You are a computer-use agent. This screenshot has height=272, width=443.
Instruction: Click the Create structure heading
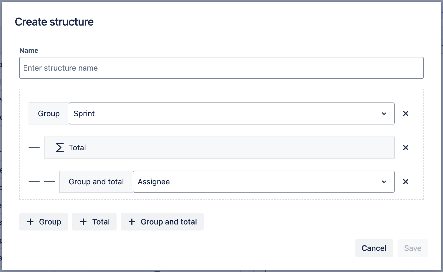point(54,22)
